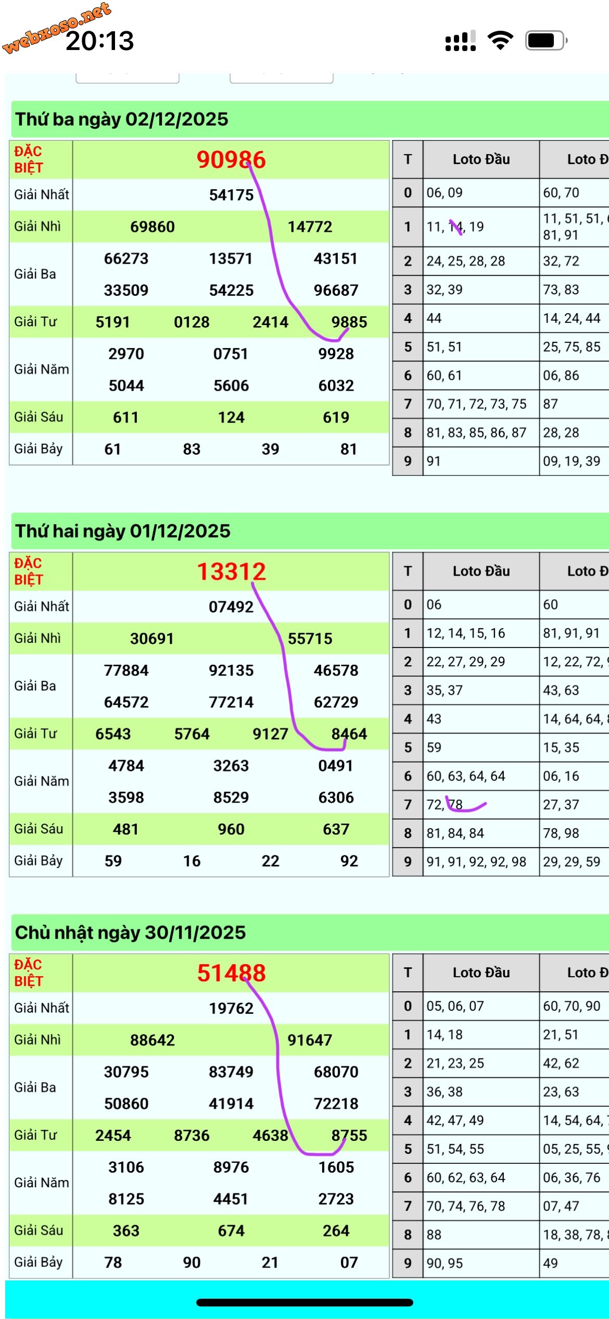Tap the Giải Tư number 8755
Screen dimensions: 609x1319
click(x=349, y=1136)
